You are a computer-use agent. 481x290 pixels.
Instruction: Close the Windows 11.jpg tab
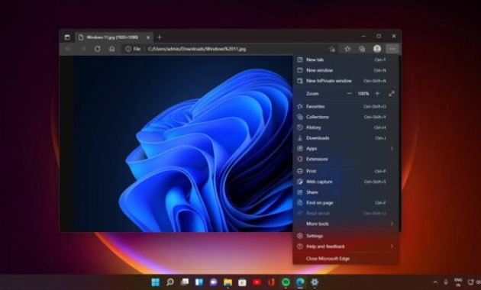click(x=148, y=37)
